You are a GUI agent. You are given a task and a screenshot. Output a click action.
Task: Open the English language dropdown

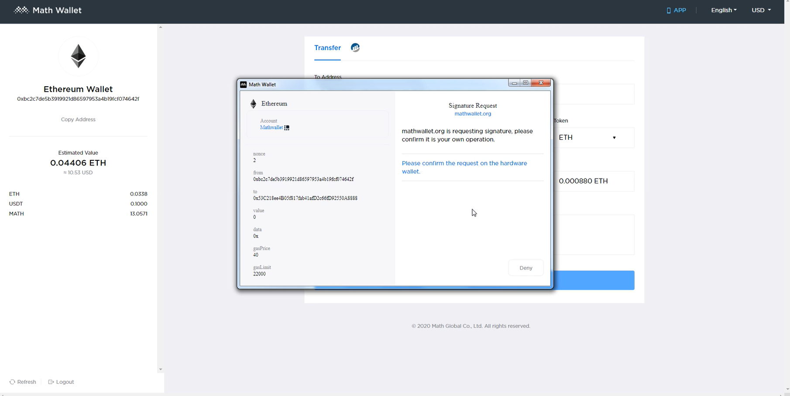[723, 10]
